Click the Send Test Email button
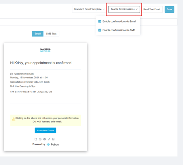Viewport: 183px width, 165px height. pyautogui.click(x=152, y=9)
